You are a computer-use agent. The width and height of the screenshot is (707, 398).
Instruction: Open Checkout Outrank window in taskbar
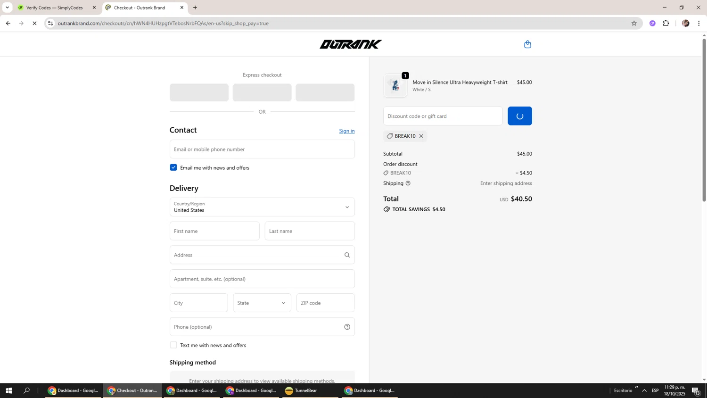click(132, 390)
